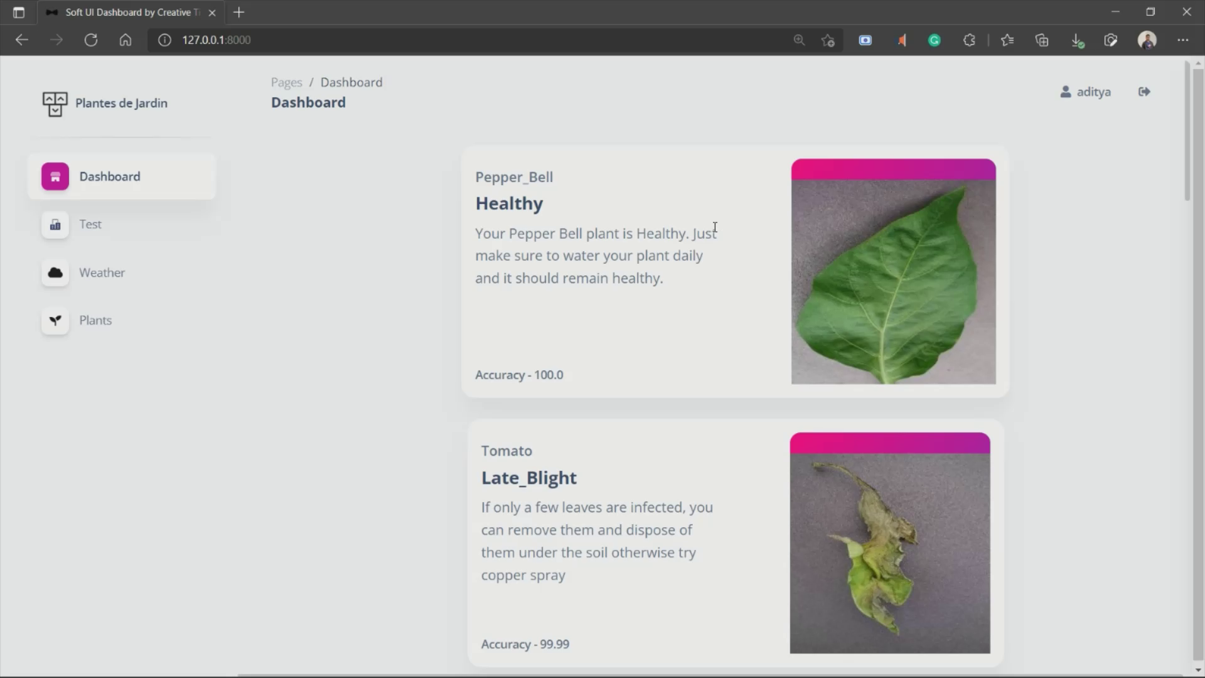Click the zoom magnifier in address bar

(799, 40)
